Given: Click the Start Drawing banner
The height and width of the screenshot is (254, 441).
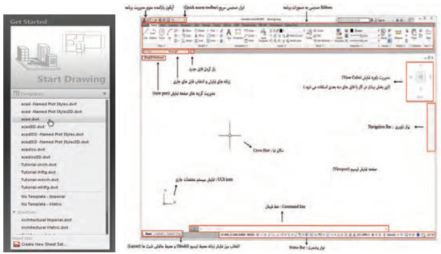Looking at the screenshot, I should point(60,58).
